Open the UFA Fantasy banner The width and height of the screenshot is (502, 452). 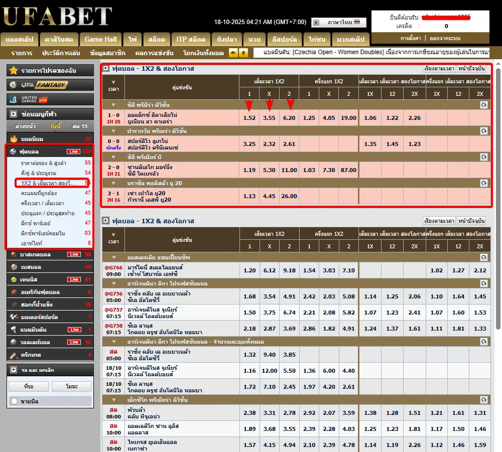pyautogui.click(x=50, y=85)
